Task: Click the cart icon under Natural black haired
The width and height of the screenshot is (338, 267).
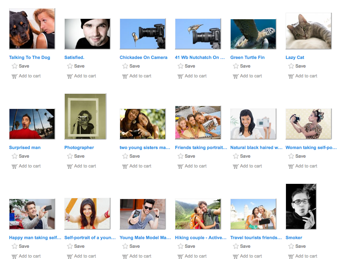Action: (236, 166)
